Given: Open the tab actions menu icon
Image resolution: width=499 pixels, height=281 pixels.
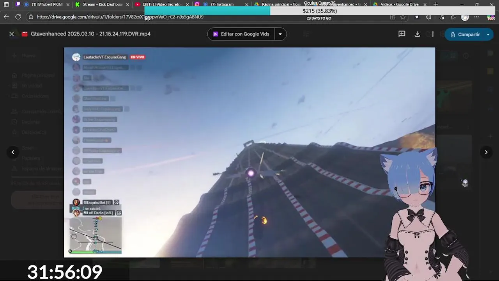Looking at the screenshot, I should click(6, 5).
